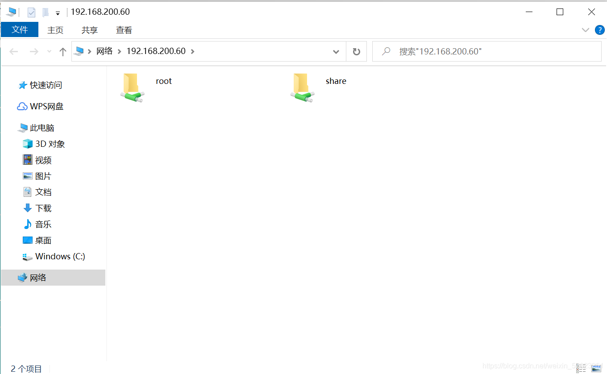This screenshot has width=607, height=374.
Task: Open the Customize Quick Access Toolbar dropdown
Action: tap(58, 13)
